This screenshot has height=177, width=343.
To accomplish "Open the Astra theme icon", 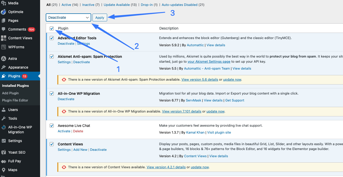I will point(4,59).
